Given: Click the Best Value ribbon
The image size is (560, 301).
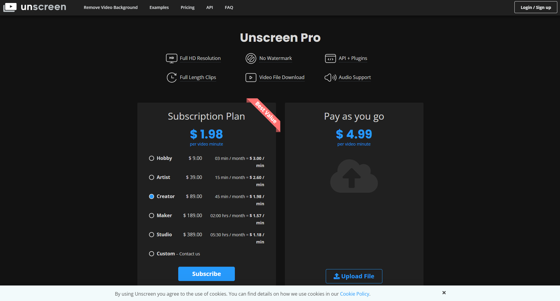Looking at the screenshot, I should click(x=266, y=113).
